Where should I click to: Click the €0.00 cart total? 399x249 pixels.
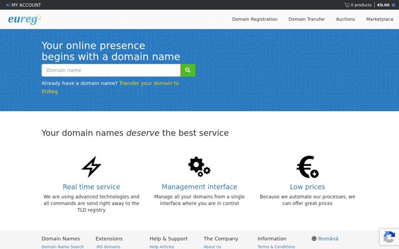(x=383, y=5)
